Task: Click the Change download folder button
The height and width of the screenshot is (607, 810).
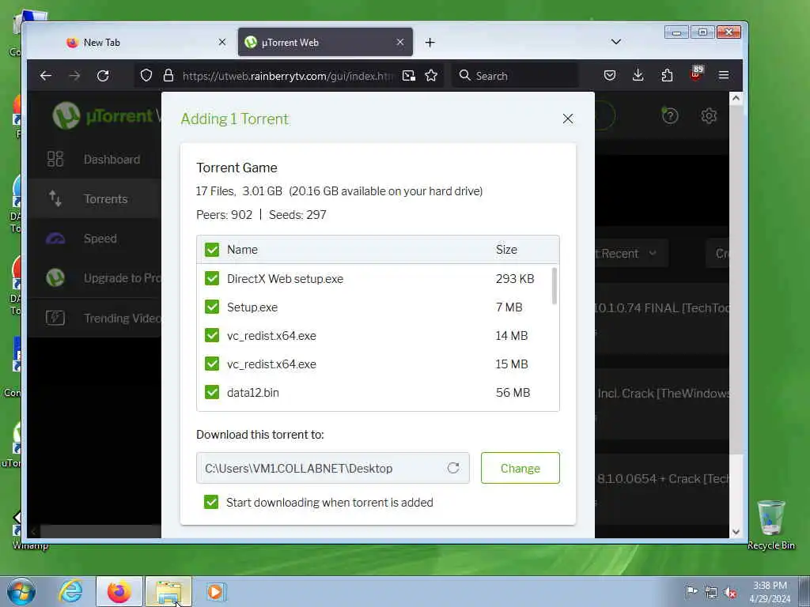Action: (x=520, y=468)
